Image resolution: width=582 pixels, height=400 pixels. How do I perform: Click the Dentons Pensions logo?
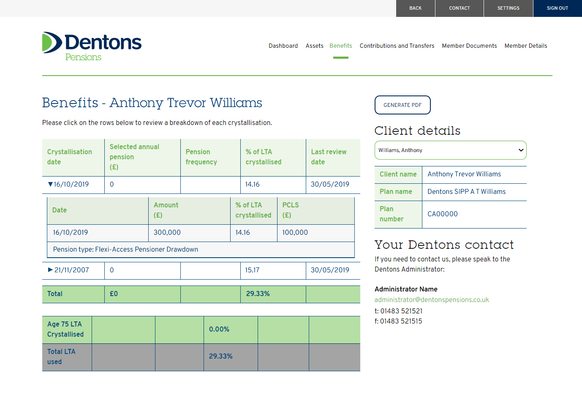point(92,46)
